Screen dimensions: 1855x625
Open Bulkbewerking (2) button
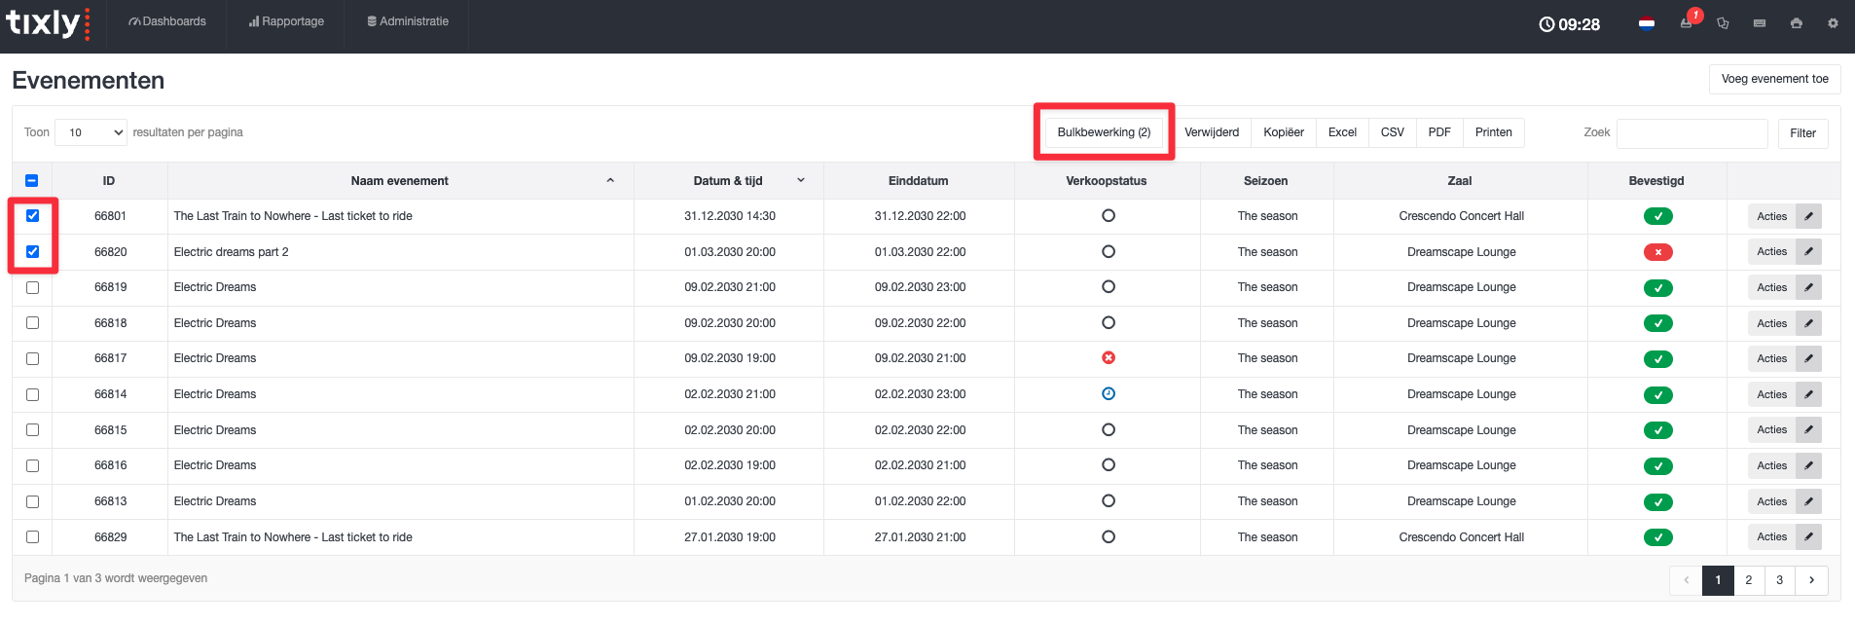(1104, 132)
